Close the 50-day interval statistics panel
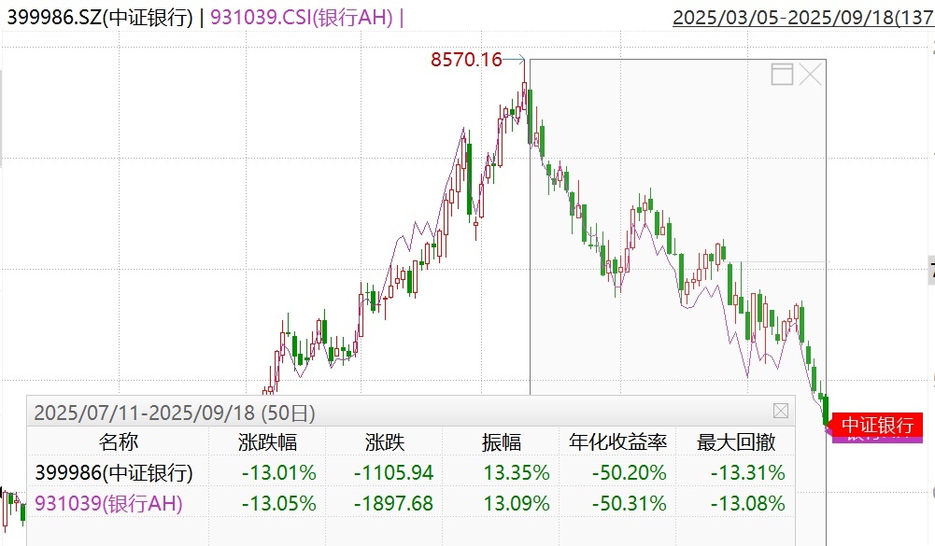 tap(781, 411)
